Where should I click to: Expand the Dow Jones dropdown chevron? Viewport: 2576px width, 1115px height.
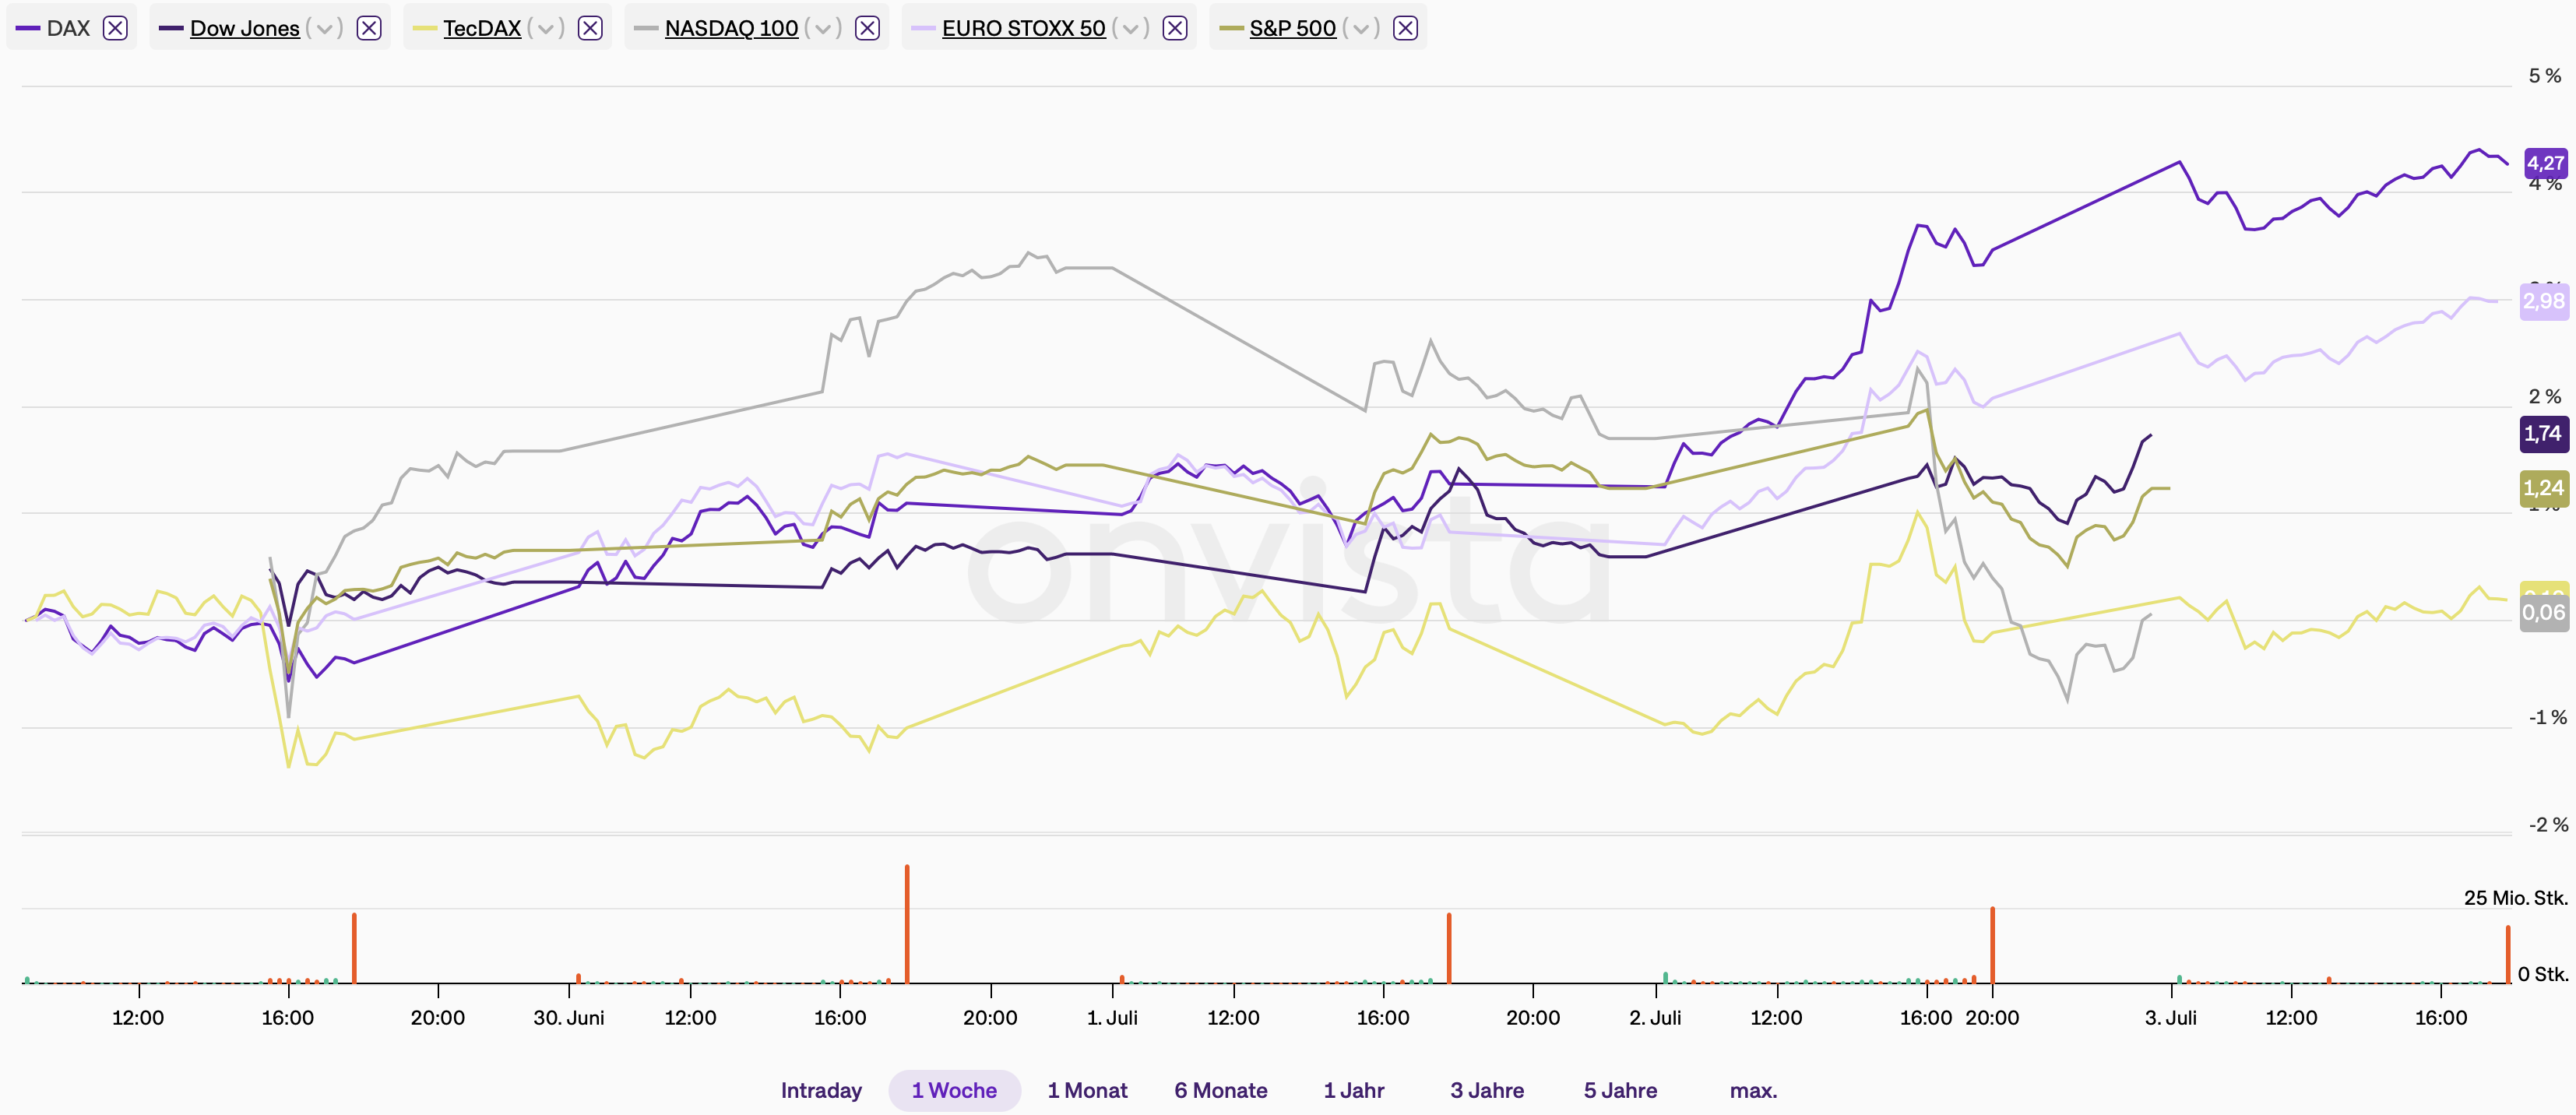click(324, 28)
